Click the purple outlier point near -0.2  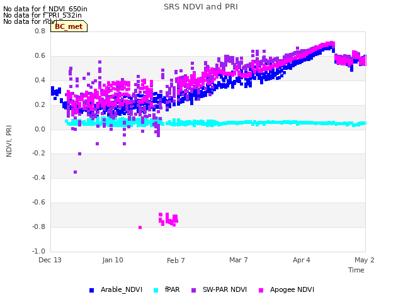click(x=80, y=154)
